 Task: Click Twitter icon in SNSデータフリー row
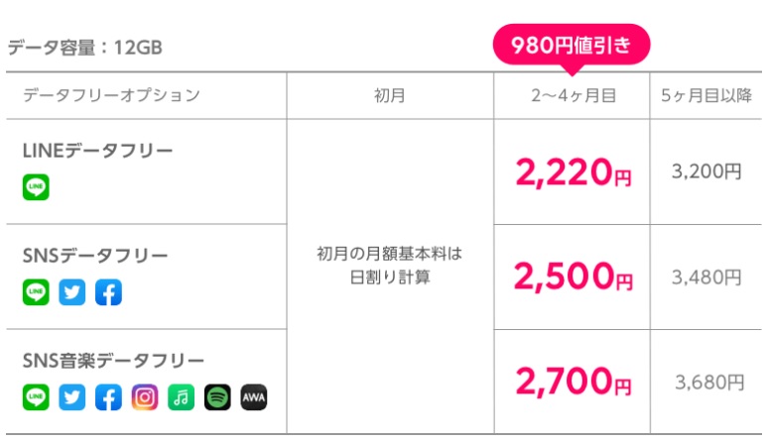71,292
